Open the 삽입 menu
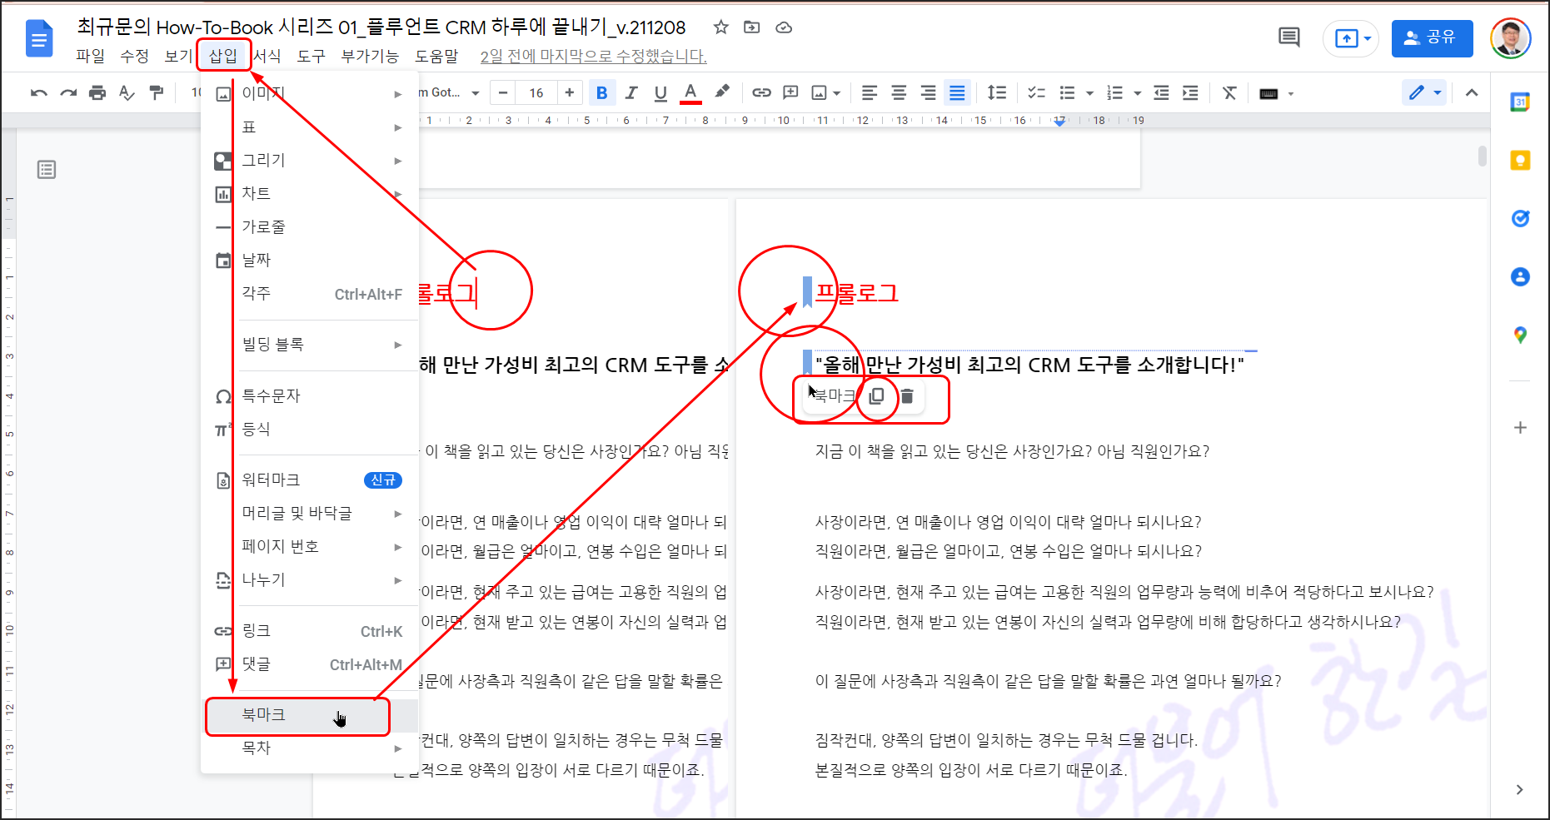Viewport: 1550px width, 820px height. 223,56
